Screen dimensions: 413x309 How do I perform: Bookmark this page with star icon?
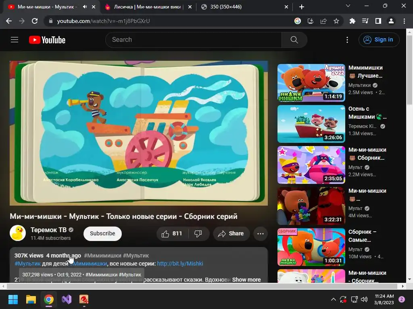[x=336, y=21]
